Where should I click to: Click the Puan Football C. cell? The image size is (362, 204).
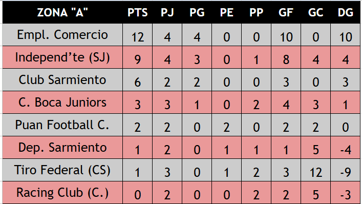[62, 125]
